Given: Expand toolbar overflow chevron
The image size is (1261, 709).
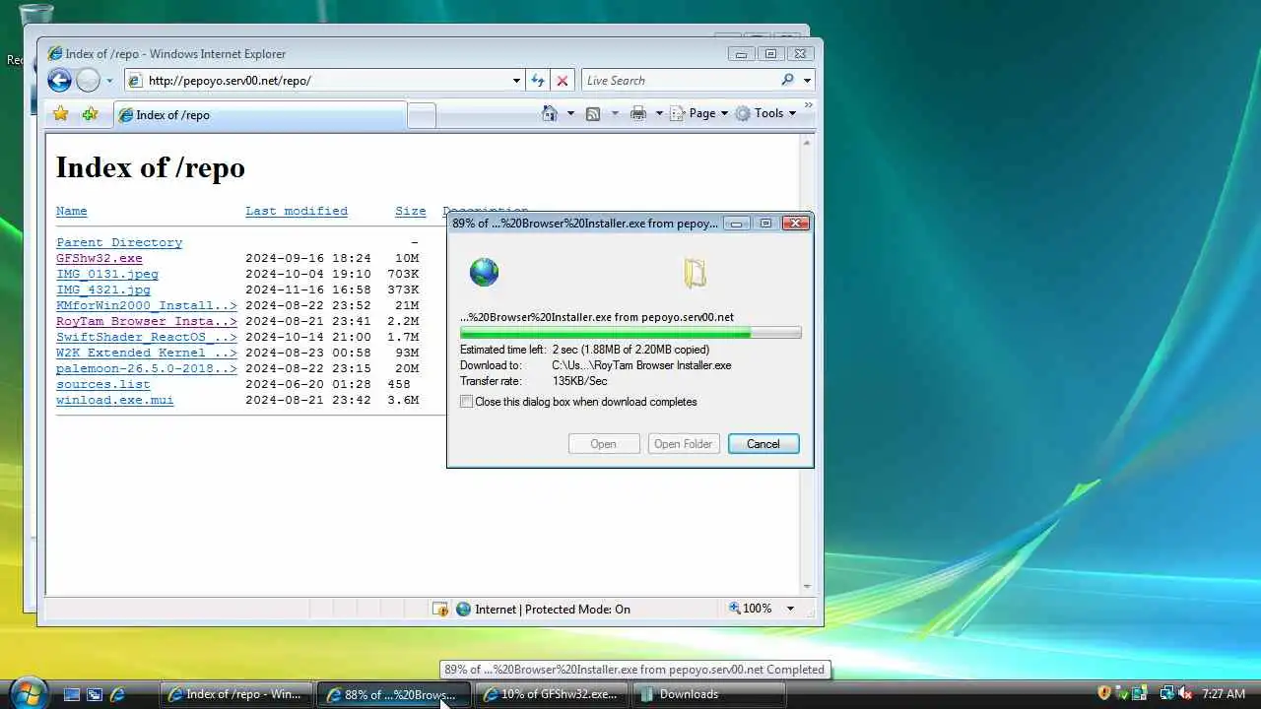Looking at the screenshot, I should tap(809, 105).
